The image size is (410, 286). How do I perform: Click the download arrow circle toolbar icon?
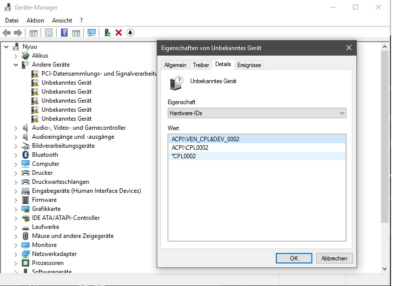click(x=130, y=33)
